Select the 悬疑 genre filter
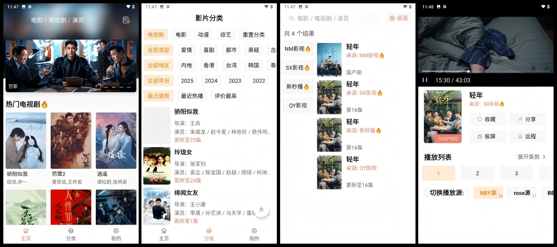 253,50
